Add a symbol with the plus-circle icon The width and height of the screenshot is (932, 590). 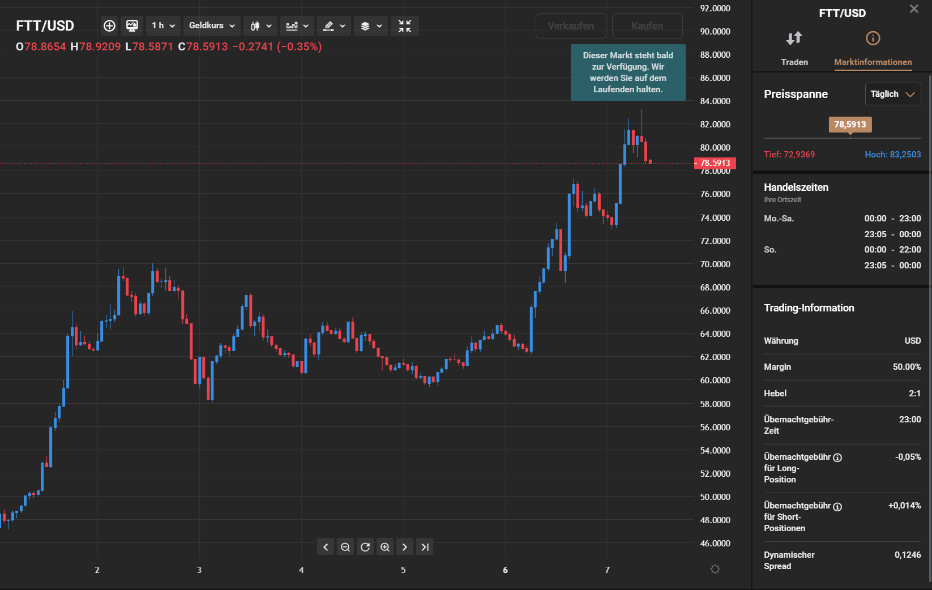[x=109, y=25]
